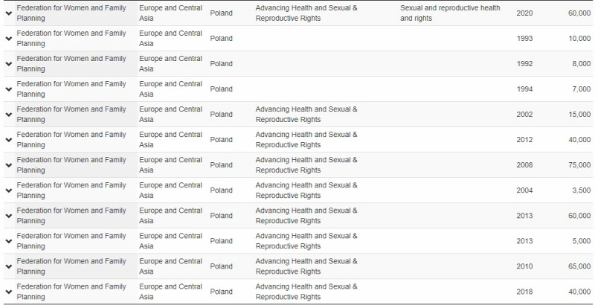Expand the 1994 grant row for 7,000

(x=9, y=89)
